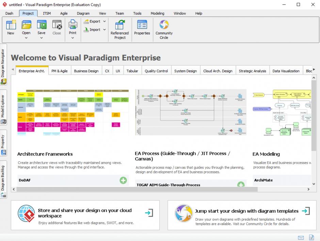Open the Dash menu tab
The width and height of the screenshot is (320, 241).
coord(10,13)
